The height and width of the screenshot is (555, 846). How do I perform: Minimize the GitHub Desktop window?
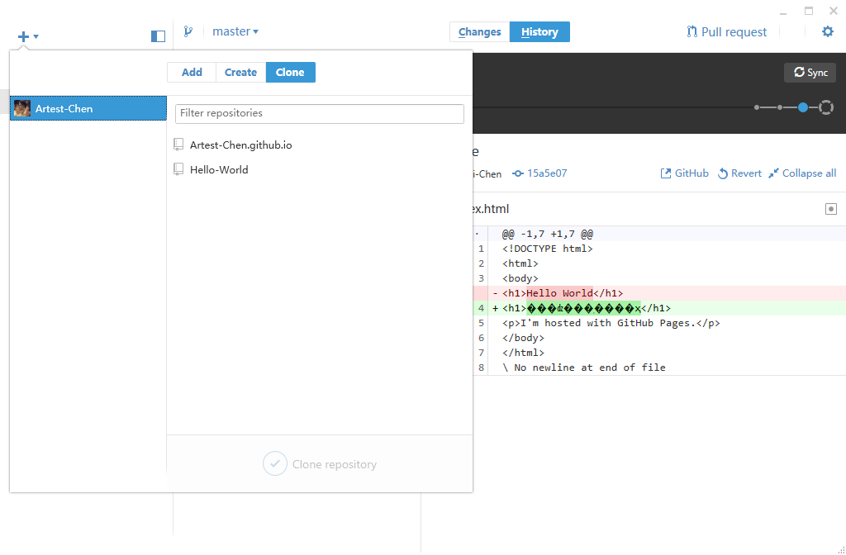pos(783,12)
